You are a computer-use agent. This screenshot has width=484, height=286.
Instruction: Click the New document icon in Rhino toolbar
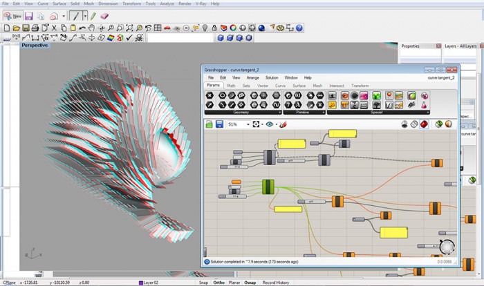pyautogui.click(x=6, y=28)
